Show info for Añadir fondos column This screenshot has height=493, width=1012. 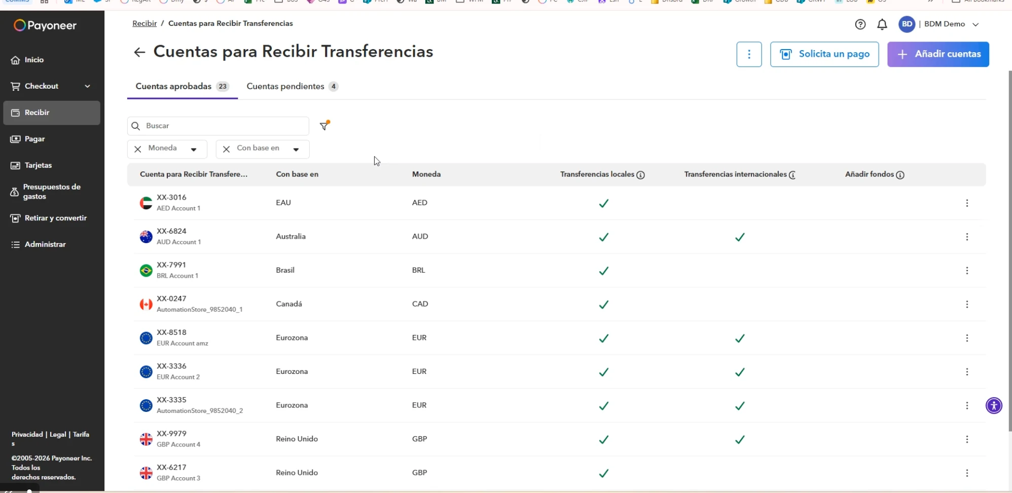coord(900,175)
